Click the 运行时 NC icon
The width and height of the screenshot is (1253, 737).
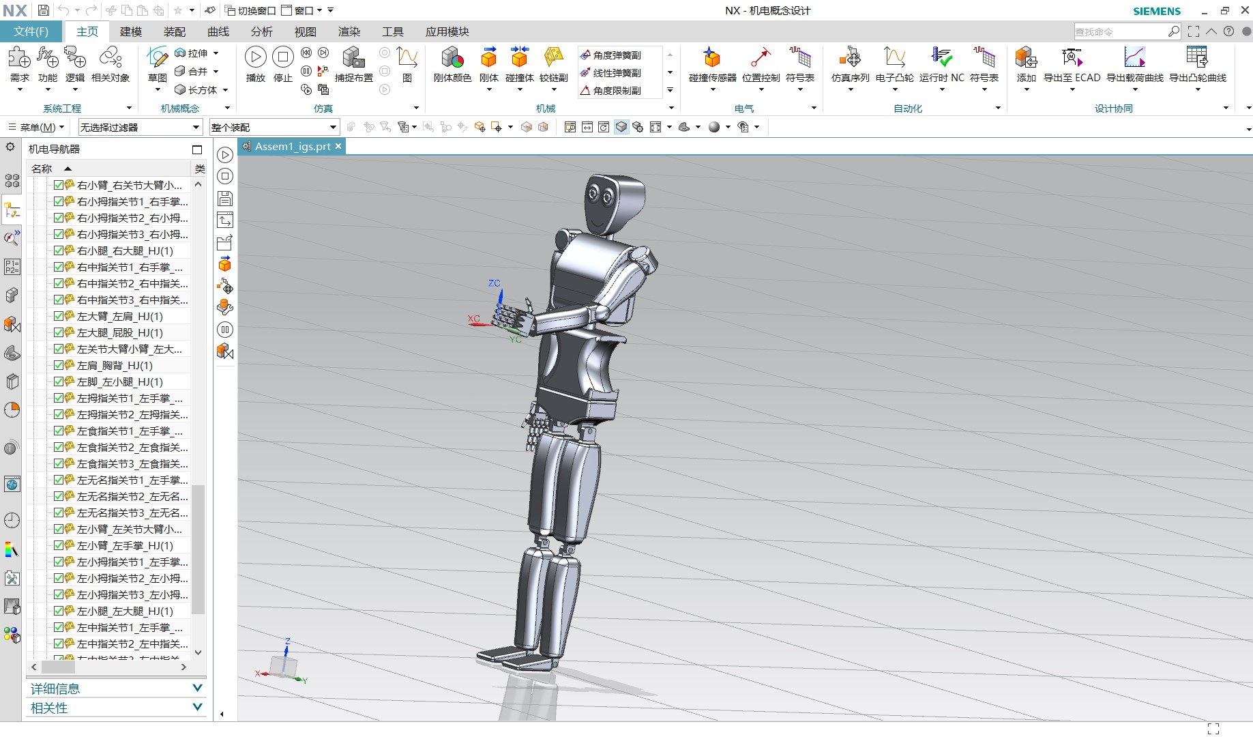coord(942,57)
